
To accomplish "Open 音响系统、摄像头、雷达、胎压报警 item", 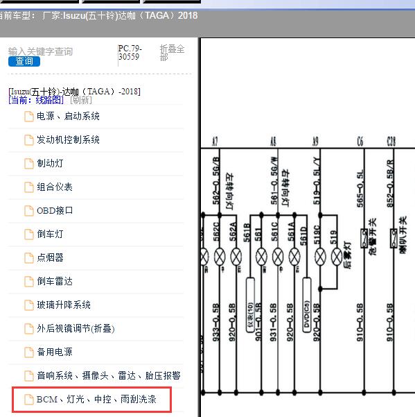I will (x=109, y=376).
